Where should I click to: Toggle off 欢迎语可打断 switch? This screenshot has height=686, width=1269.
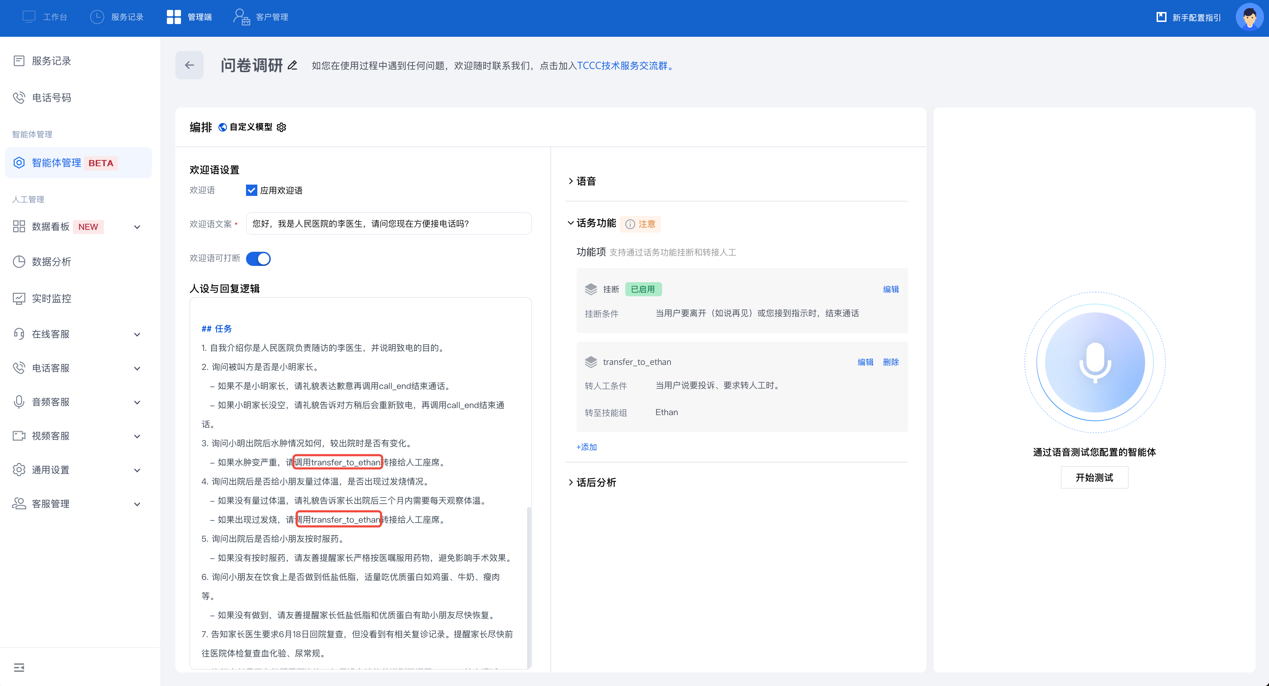point(258,258)
